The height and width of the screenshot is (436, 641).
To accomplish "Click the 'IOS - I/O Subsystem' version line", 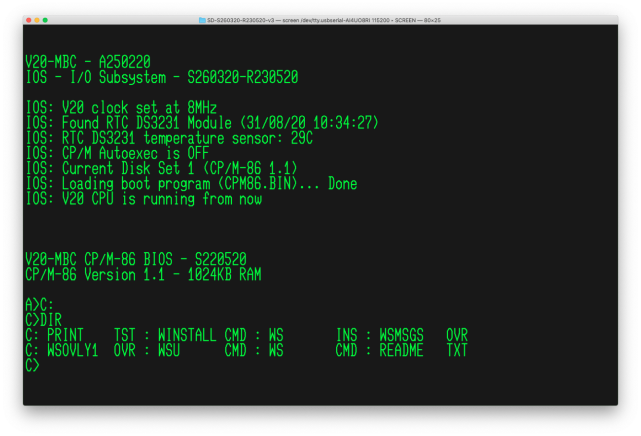I will click(x=162, y=77).
